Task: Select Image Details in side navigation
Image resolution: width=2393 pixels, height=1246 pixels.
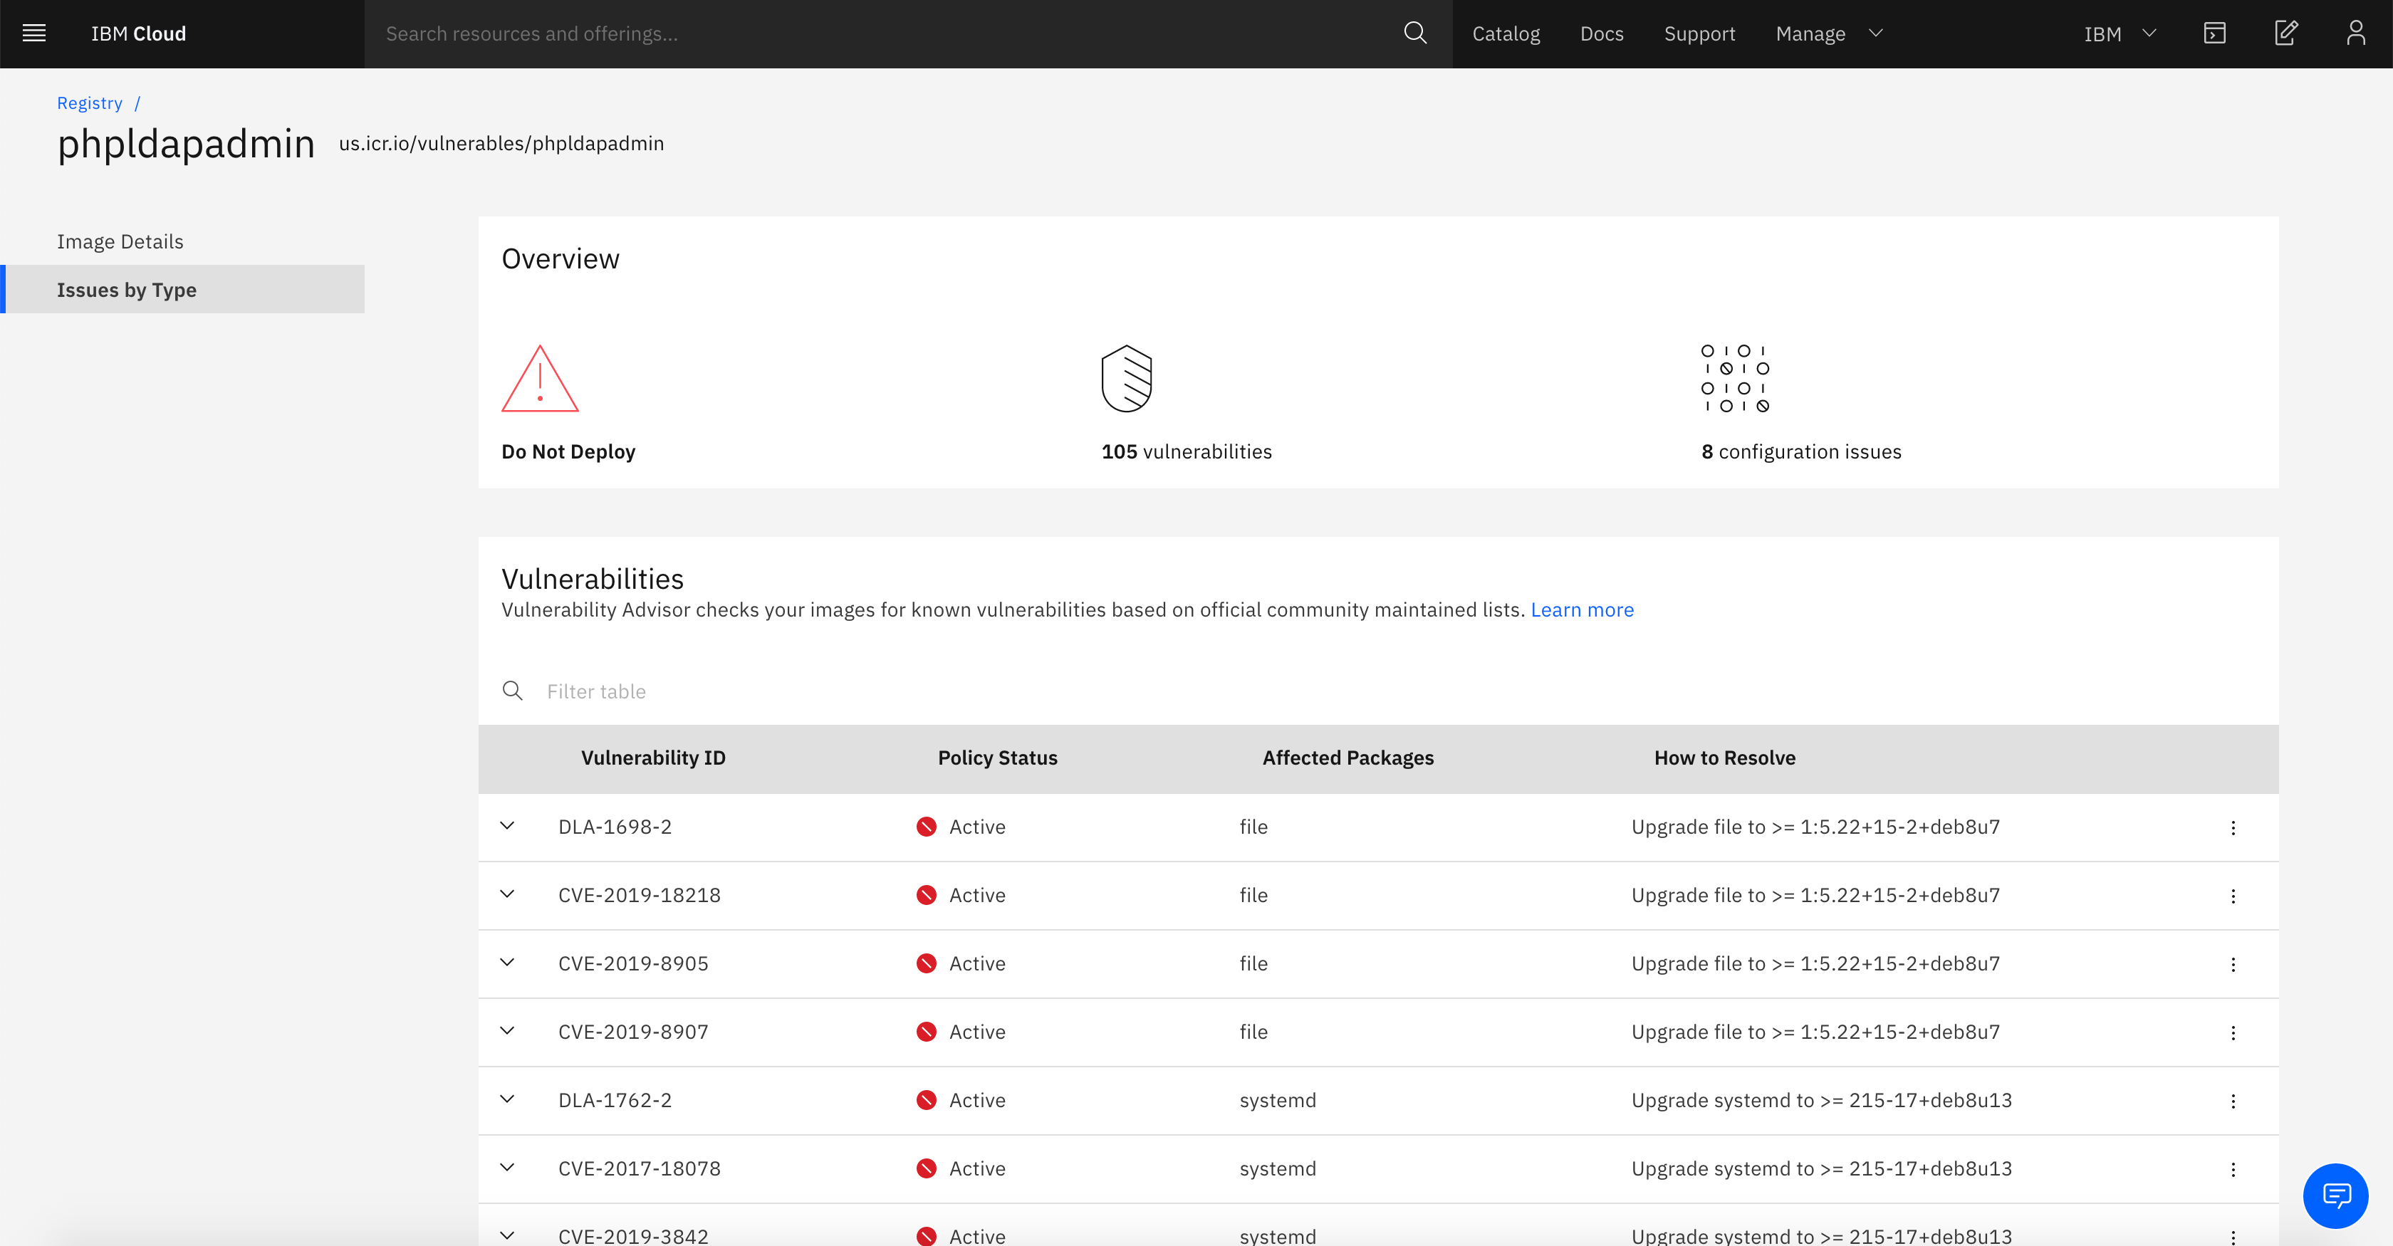Action: [120, 241]
